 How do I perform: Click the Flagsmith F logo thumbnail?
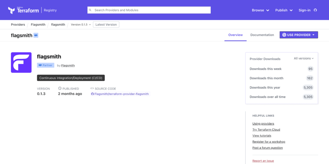(x=21, y=62)
